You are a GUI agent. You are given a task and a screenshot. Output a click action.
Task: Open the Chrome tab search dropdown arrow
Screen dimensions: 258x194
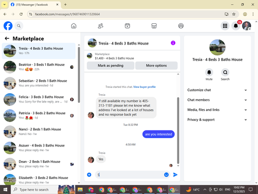(5, 5)
